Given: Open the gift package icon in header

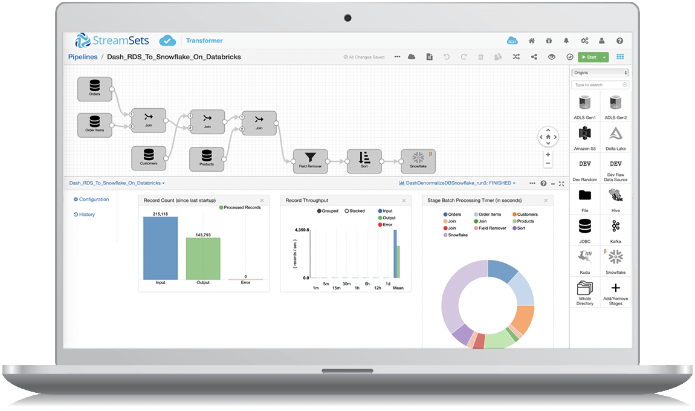Looking at the screenshot, I should coord(549,40).
